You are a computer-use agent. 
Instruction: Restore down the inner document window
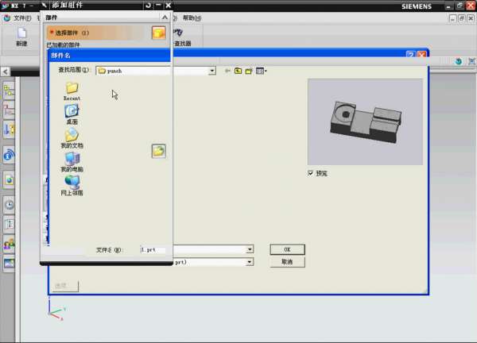click(x=461, y=18)
